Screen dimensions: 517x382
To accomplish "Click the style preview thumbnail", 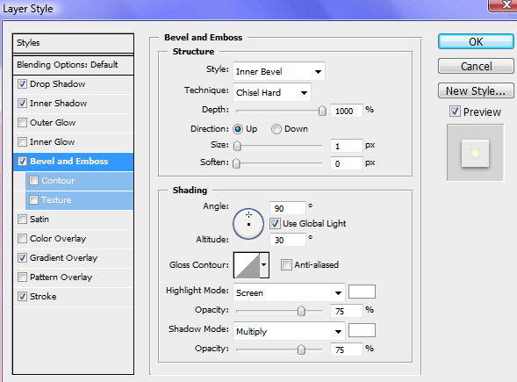I will coord(475,153).
